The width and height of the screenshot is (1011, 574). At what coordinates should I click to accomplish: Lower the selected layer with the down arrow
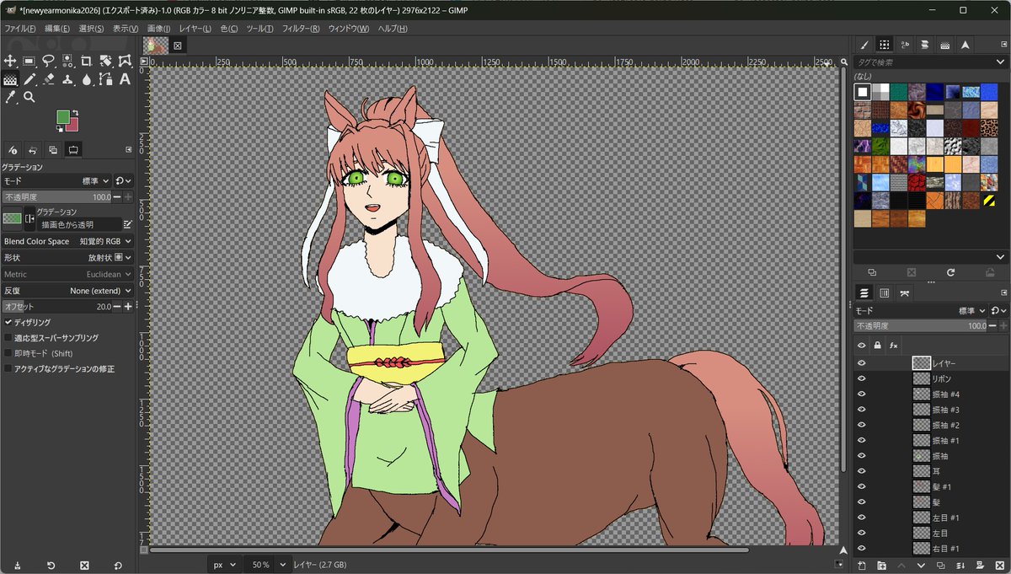(x=921, y=565)
